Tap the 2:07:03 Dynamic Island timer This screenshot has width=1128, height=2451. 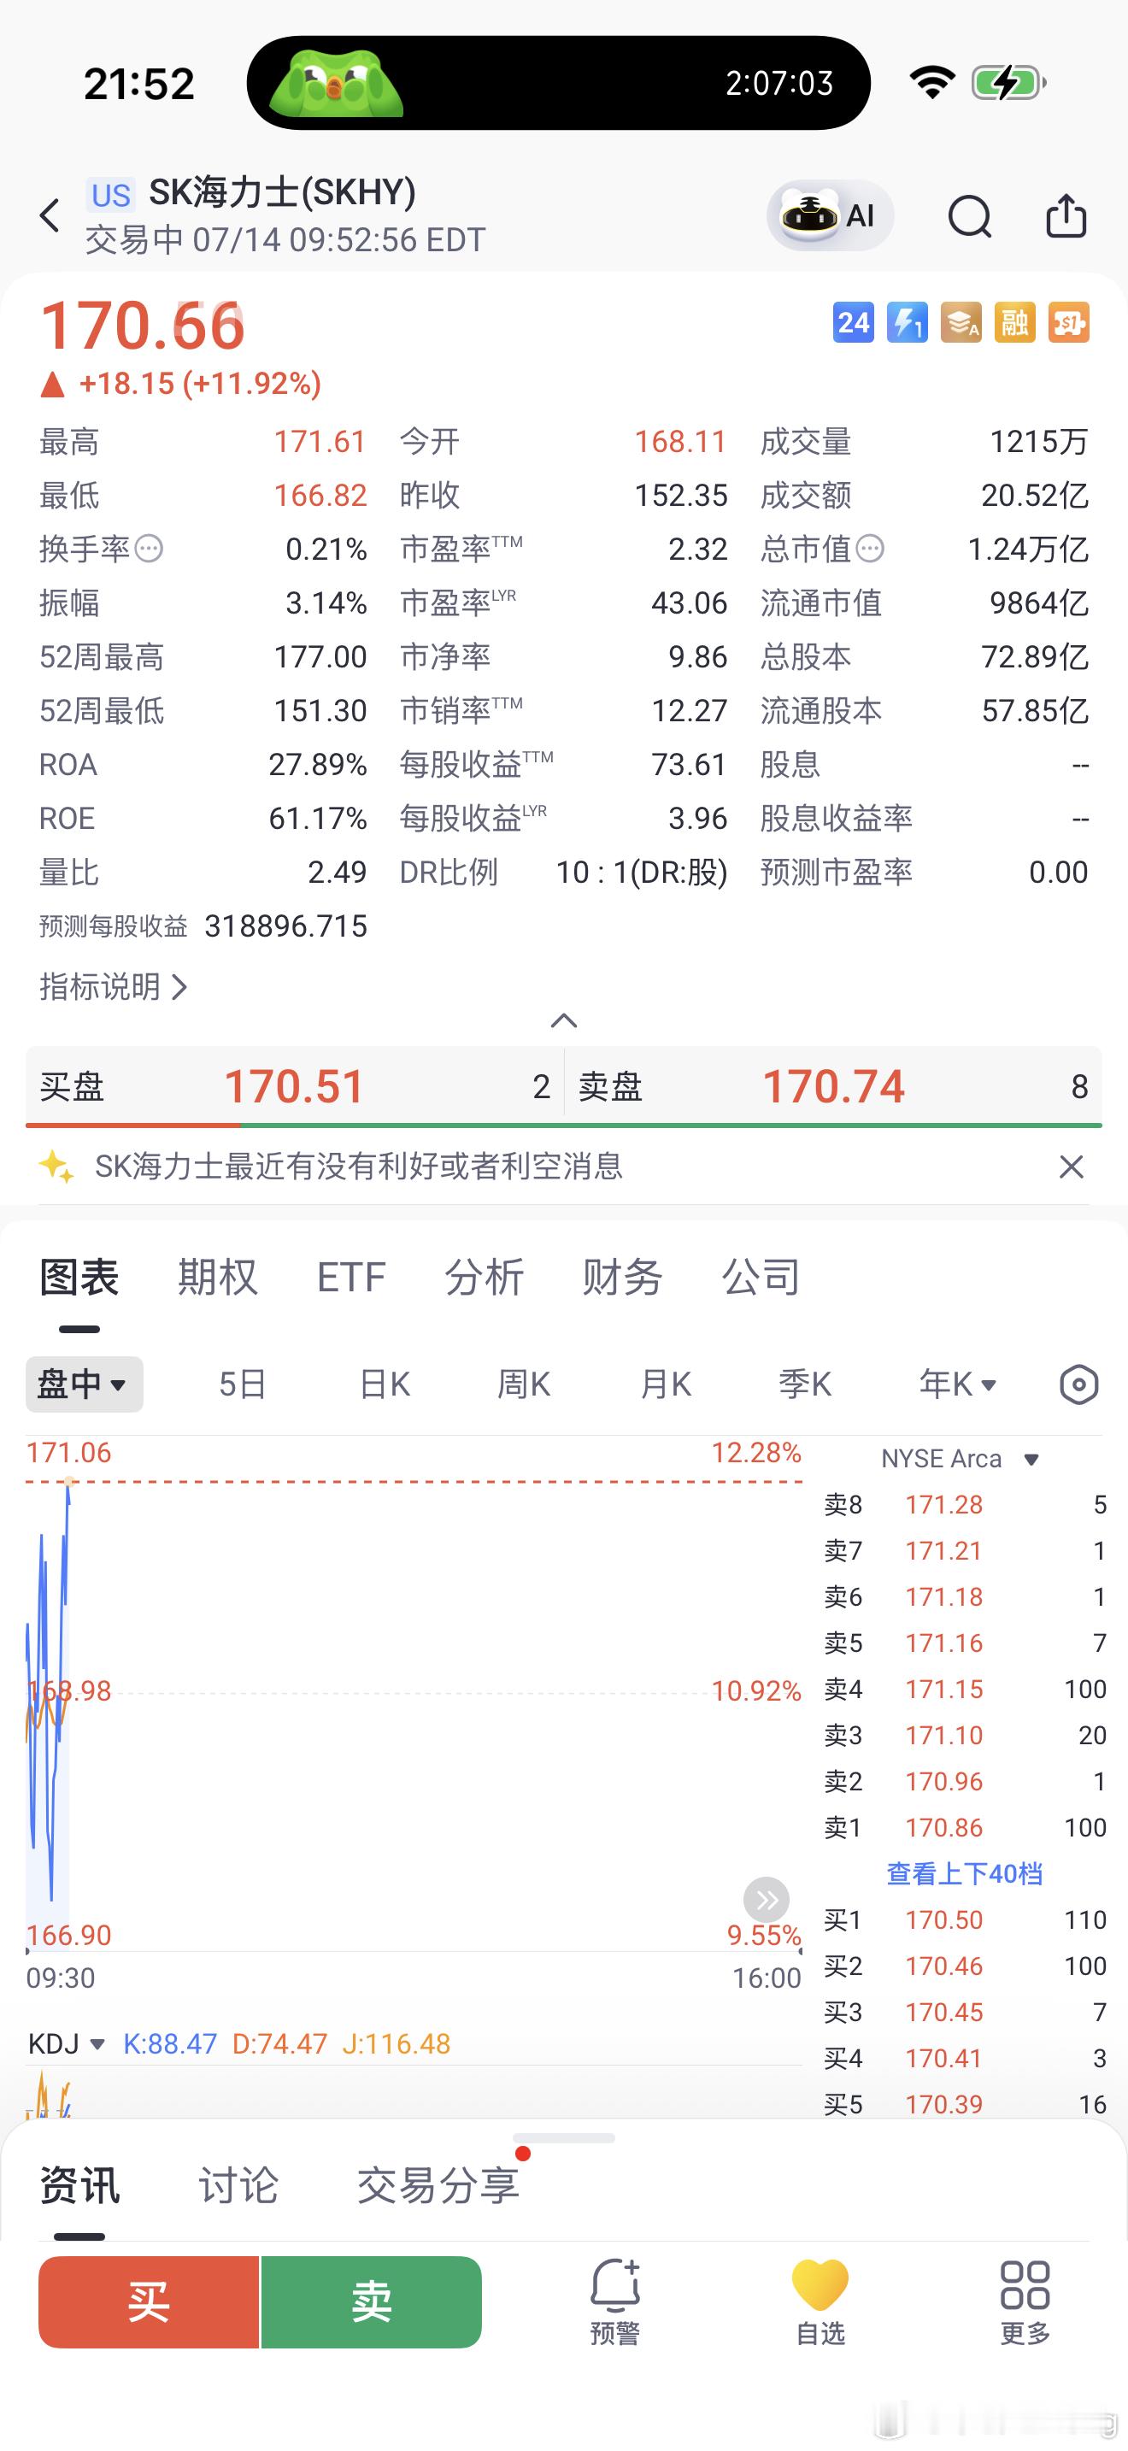pos(780,84)
